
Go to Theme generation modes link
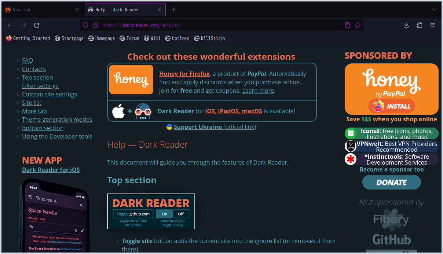57,119
